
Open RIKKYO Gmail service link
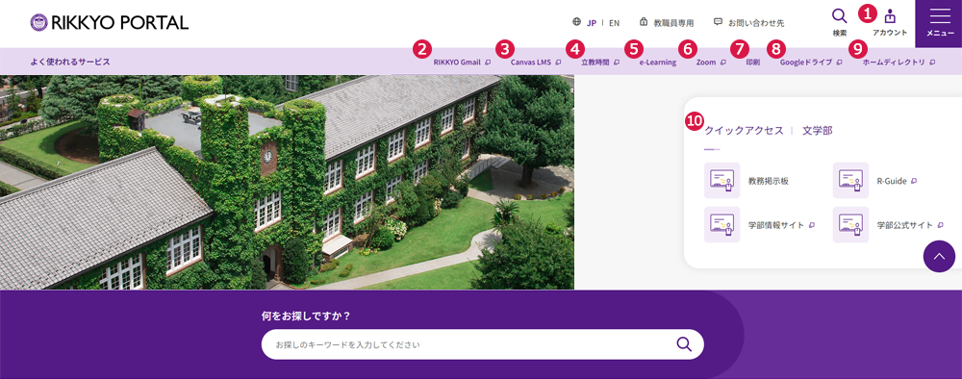click(457, 62)
